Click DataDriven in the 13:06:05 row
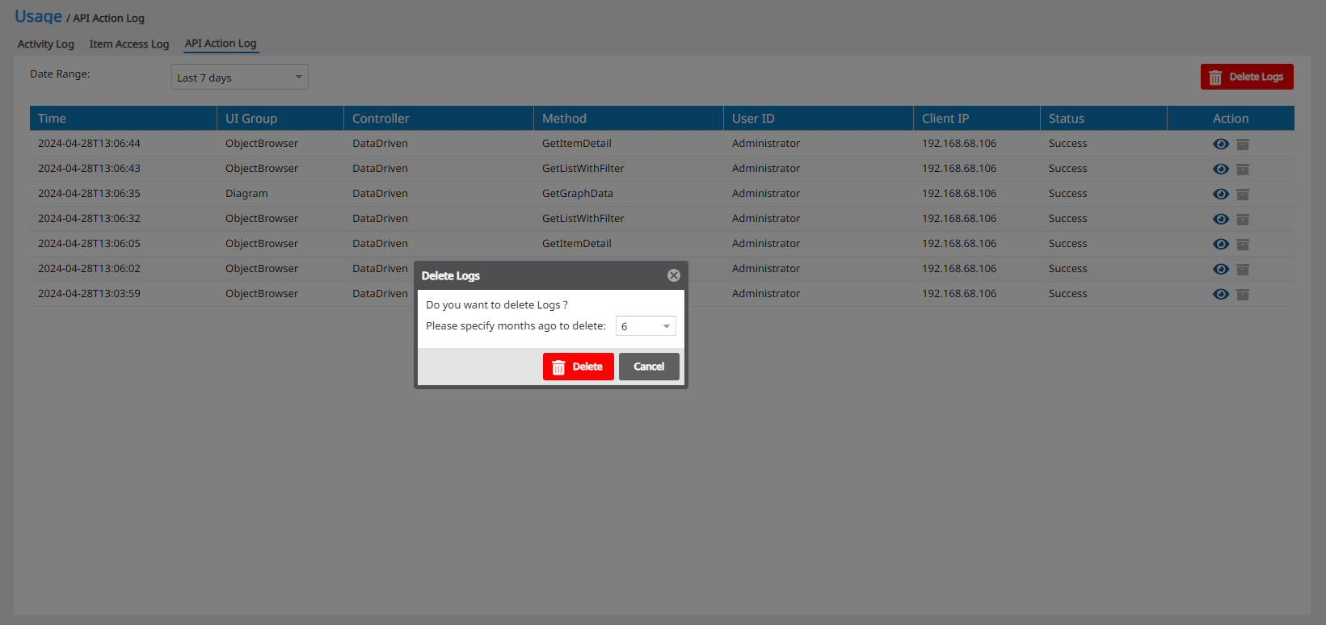 click(380, 244)
